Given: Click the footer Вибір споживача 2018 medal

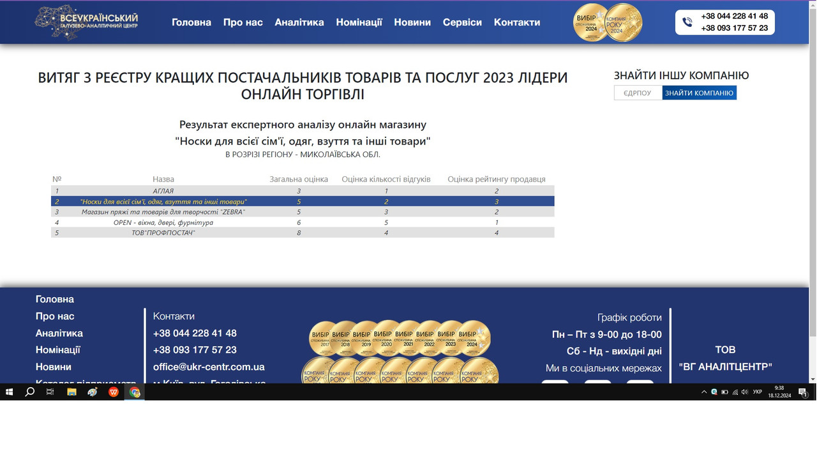Looking at the screenshot, I should pyautogui.click(x=345, y=339).
